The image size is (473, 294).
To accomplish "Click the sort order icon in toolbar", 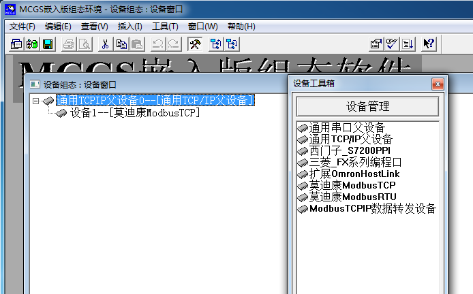I will (x=408, y=44).
